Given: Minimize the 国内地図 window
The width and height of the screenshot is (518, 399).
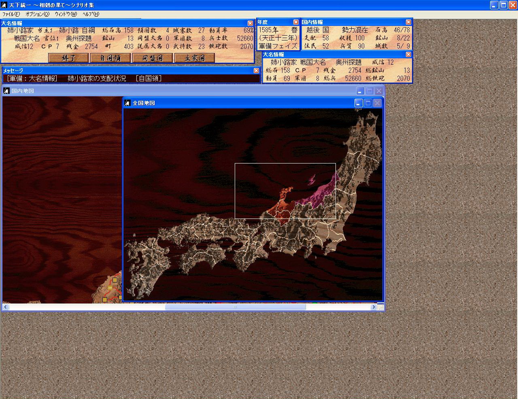Looking at the screenshot, I should (x=360, y=91).
